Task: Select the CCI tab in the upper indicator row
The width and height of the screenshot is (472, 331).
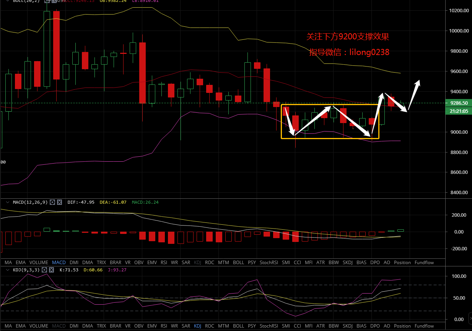Action: click(x=297, y=263)
